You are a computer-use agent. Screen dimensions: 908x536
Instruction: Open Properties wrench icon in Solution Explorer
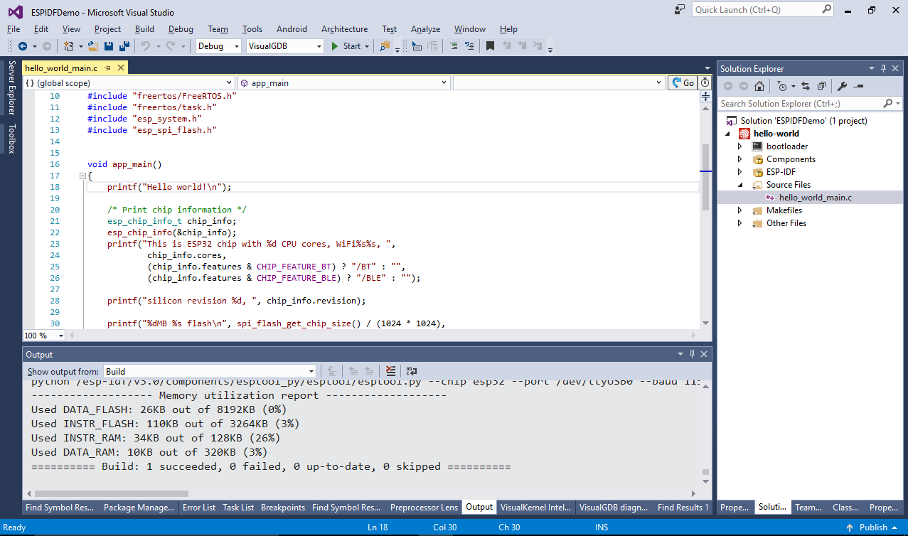(x=843, y=86)
